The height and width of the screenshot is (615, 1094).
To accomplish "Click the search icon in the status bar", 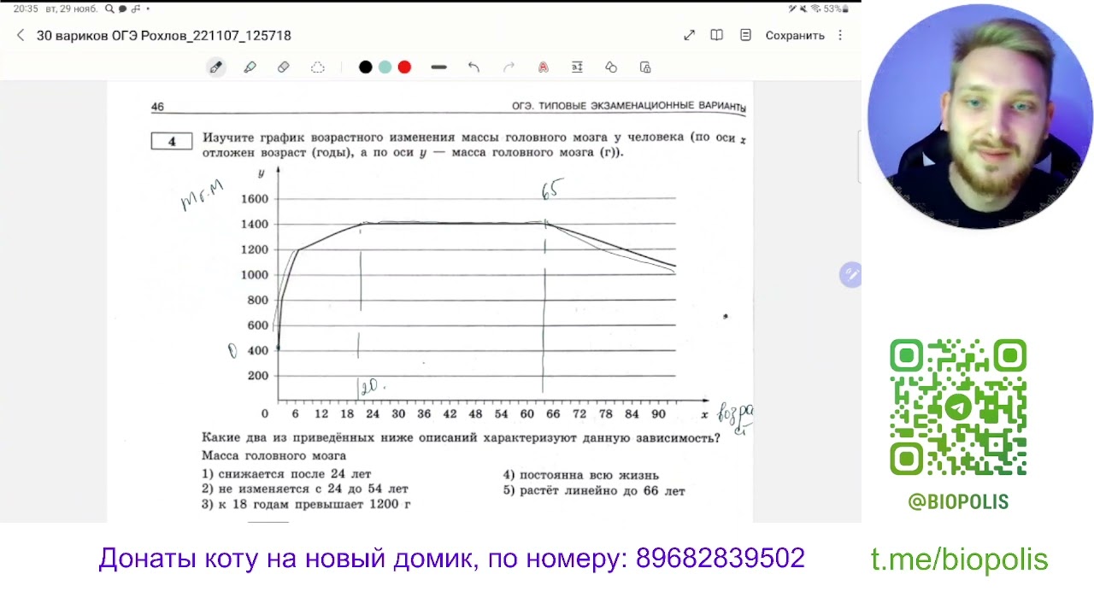I will click(110, 9).
